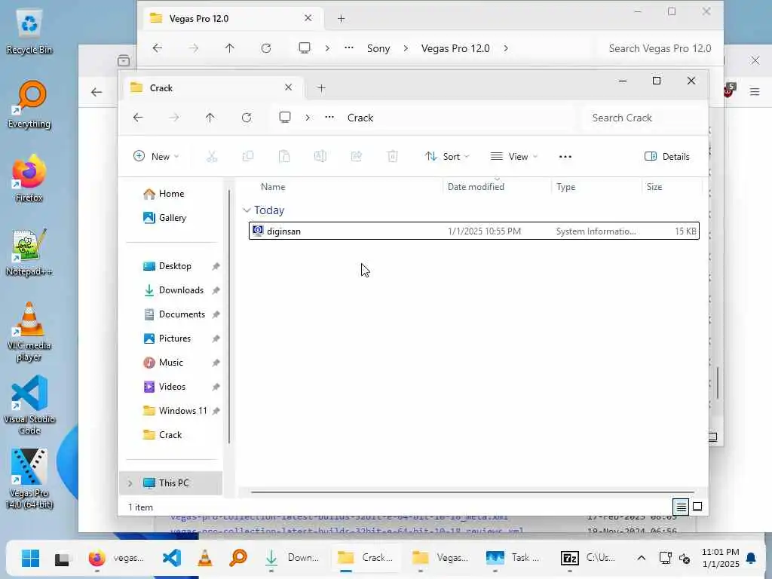Click the Sony breadcrumb in Vegas Pro window
Image resolution: width=772 pixels, height=579 pixels.
tap(378, 48)
